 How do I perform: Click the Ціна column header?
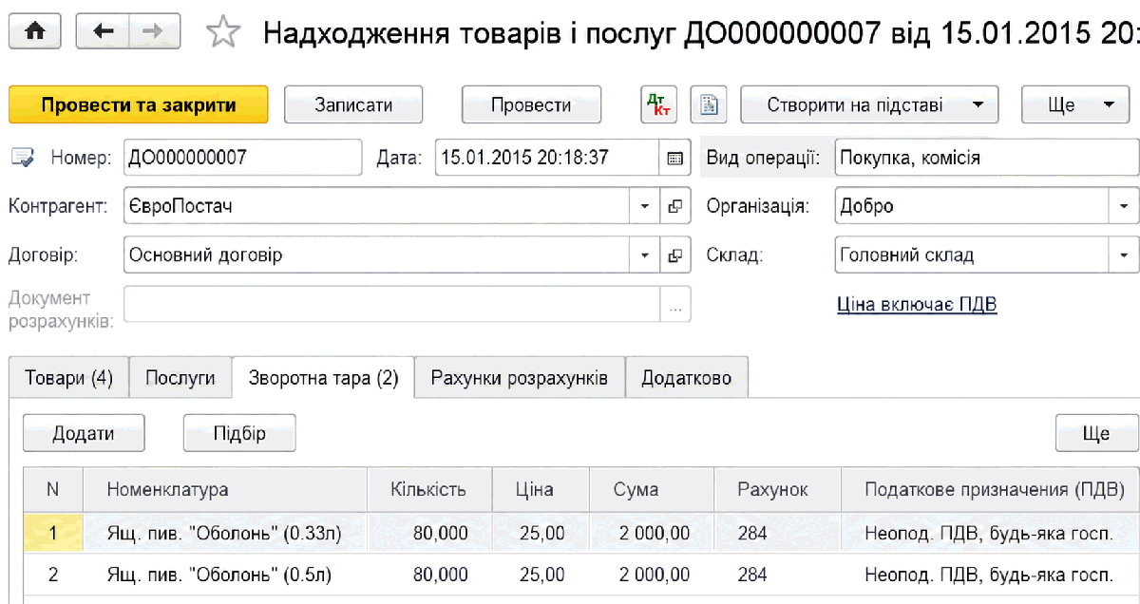coord(541,490)
